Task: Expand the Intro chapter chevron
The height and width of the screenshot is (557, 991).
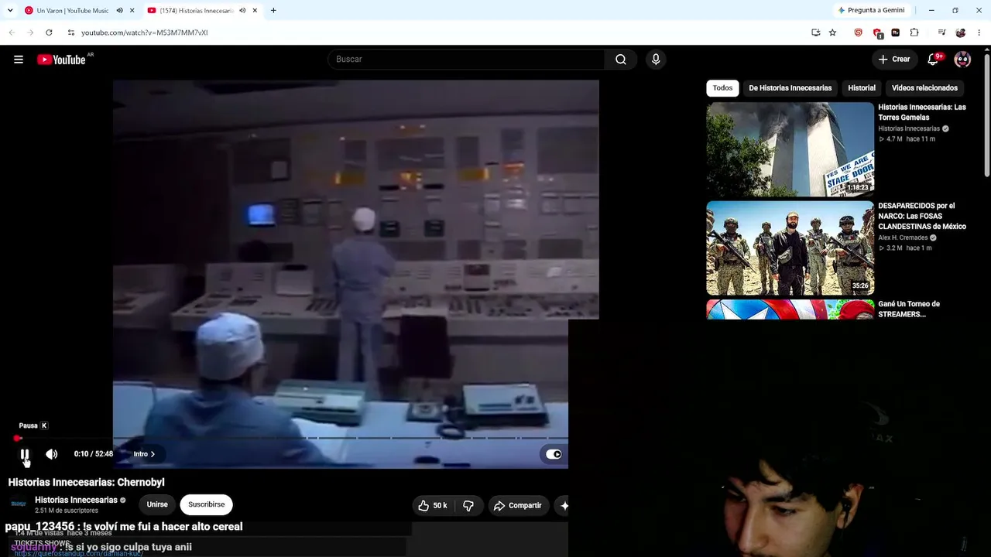Action: [x=153, y=454]
